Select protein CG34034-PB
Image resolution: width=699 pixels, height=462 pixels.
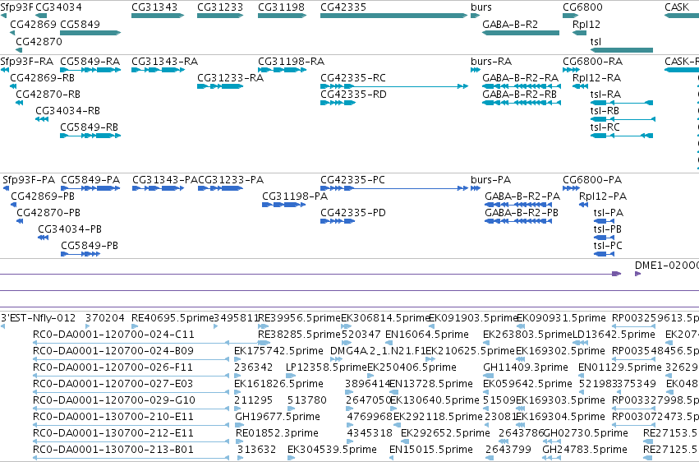[44, 238]
